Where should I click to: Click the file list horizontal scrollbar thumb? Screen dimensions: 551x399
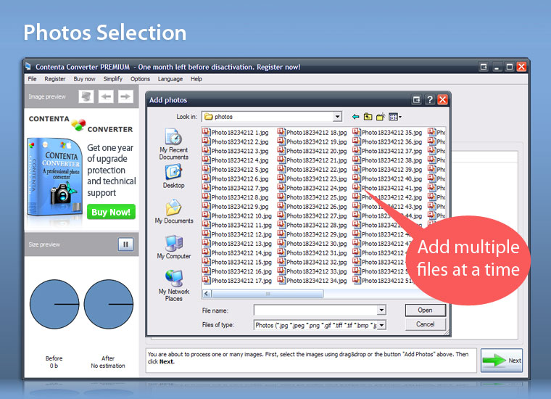pos(268,294)
